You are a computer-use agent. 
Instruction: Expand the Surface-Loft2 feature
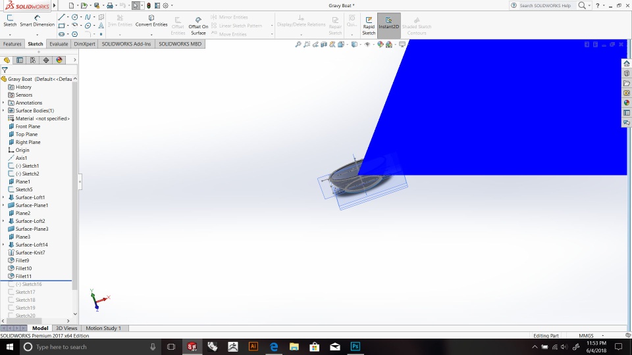[x=4, y=221]
